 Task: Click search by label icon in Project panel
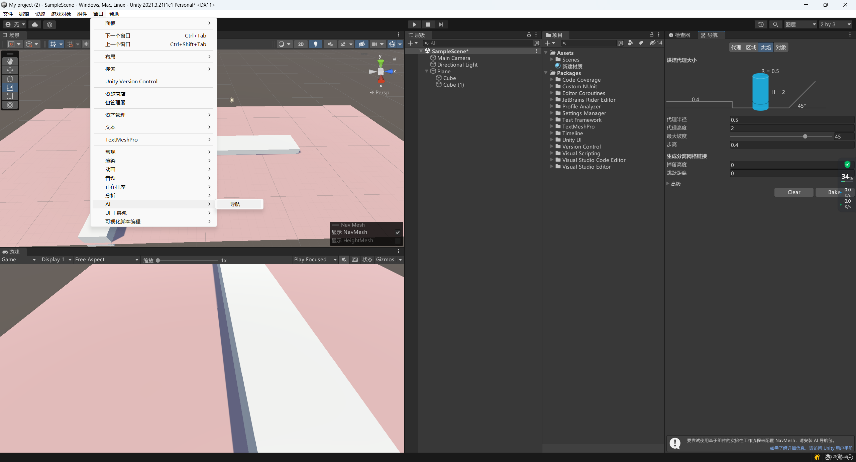[641, 43]
